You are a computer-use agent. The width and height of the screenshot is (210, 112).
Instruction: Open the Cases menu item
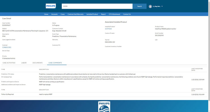[x=62, y=14]
